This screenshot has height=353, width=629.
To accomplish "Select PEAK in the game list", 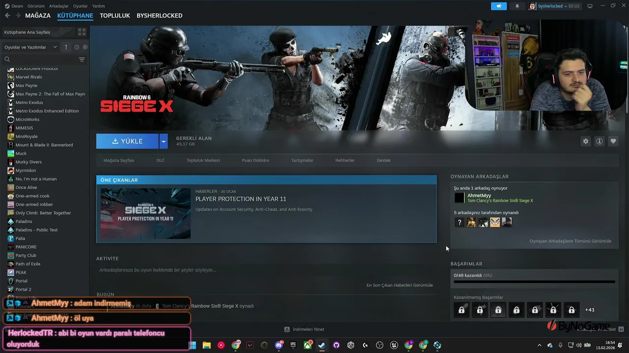I will pos(21,273).
